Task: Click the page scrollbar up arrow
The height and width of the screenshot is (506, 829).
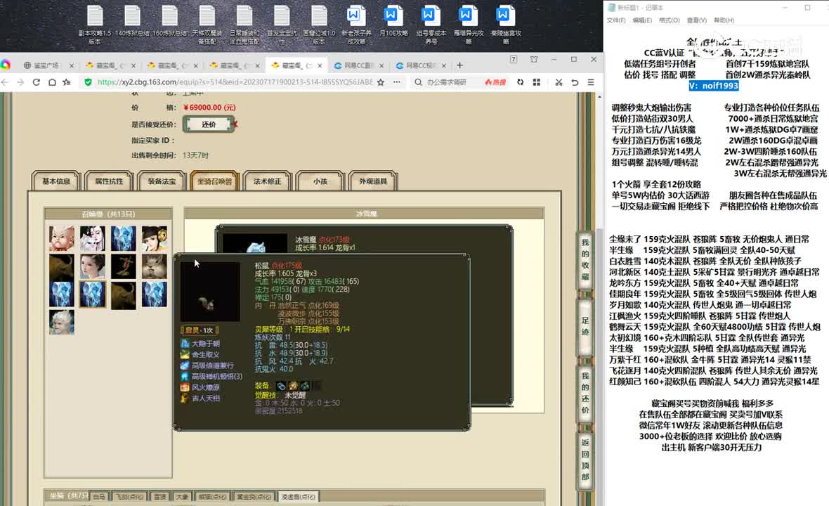Action: (x=599, y=97)
